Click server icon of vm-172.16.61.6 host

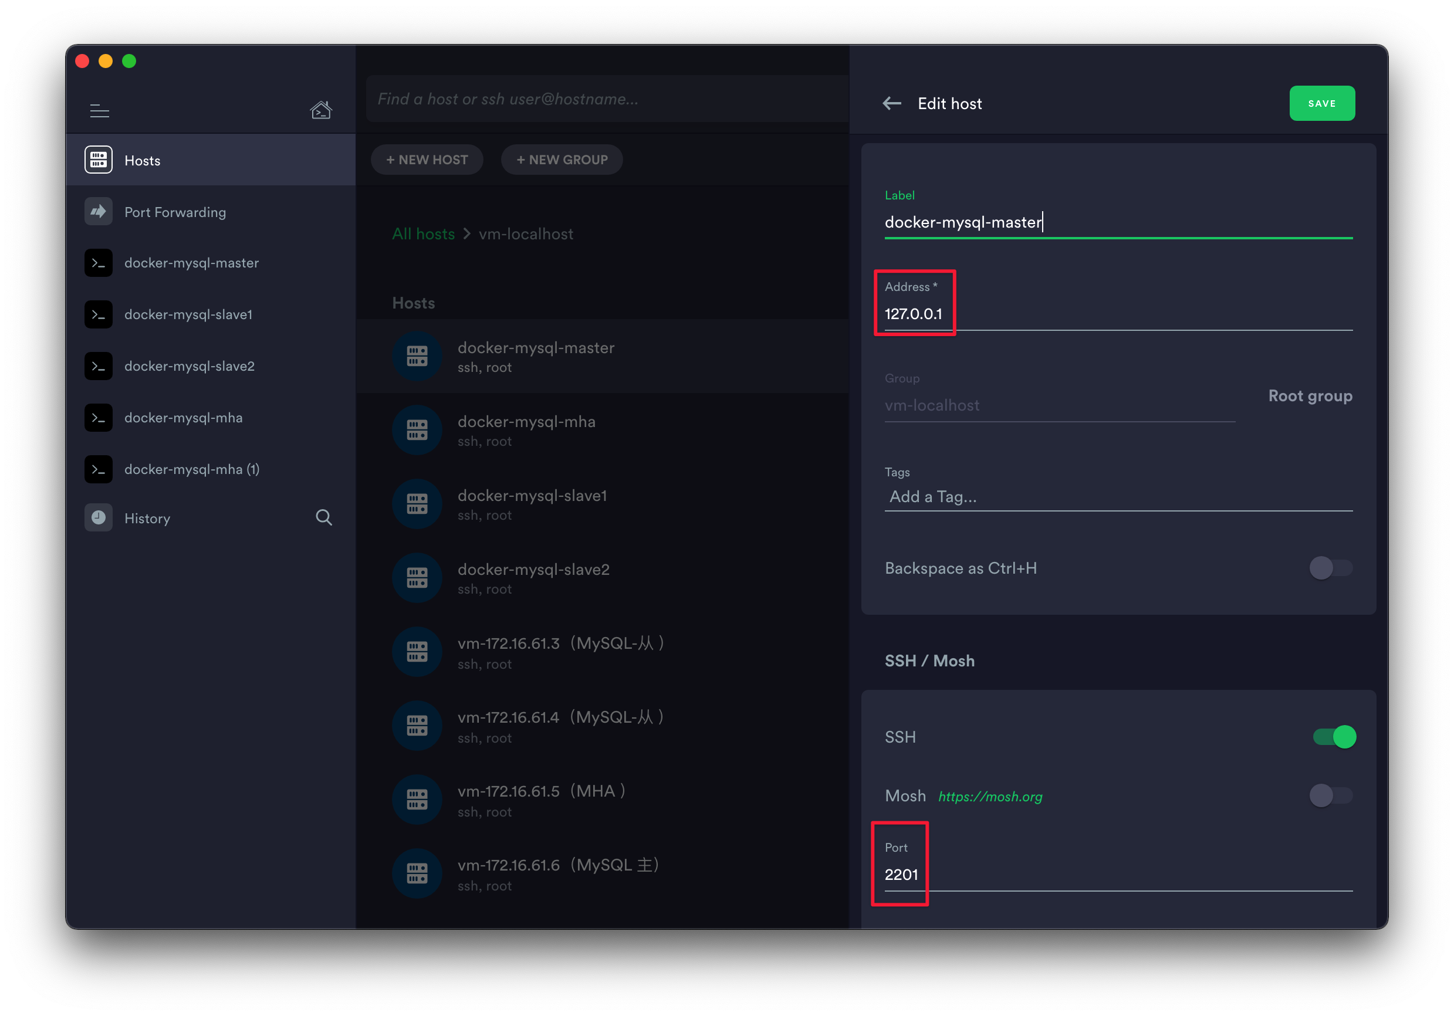(x=417, y=874)
